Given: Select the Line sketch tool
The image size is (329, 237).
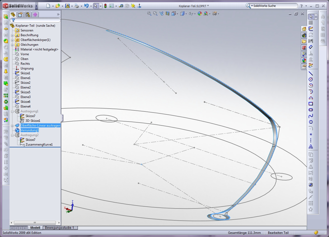Looking at the screenshot, I should click(x=311, y=74).
